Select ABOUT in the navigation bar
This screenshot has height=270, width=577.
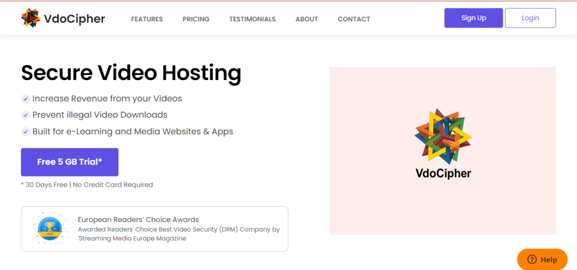coord(307,19)
